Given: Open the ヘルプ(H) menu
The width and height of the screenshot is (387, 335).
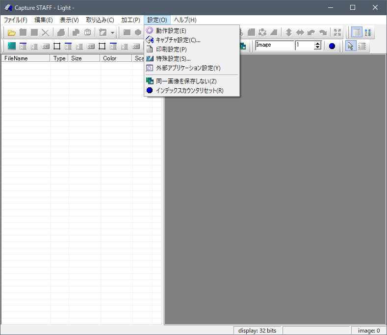Looking at the screenshot, I should pyautogui.click(x=185, y=20).
